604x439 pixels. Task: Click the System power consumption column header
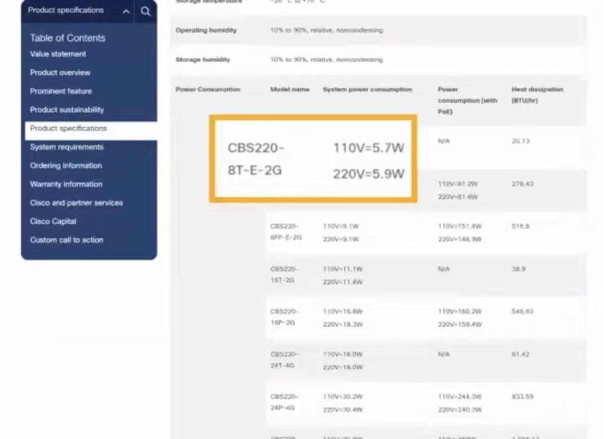pyautogui.click(x=367, y=90)
